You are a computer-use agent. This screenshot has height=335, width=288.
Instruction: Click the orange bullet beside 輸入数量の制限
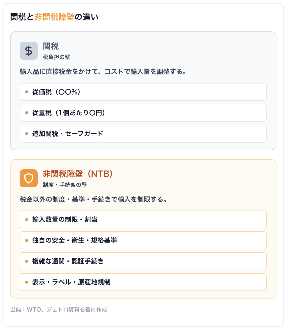(x=27, y=220)
